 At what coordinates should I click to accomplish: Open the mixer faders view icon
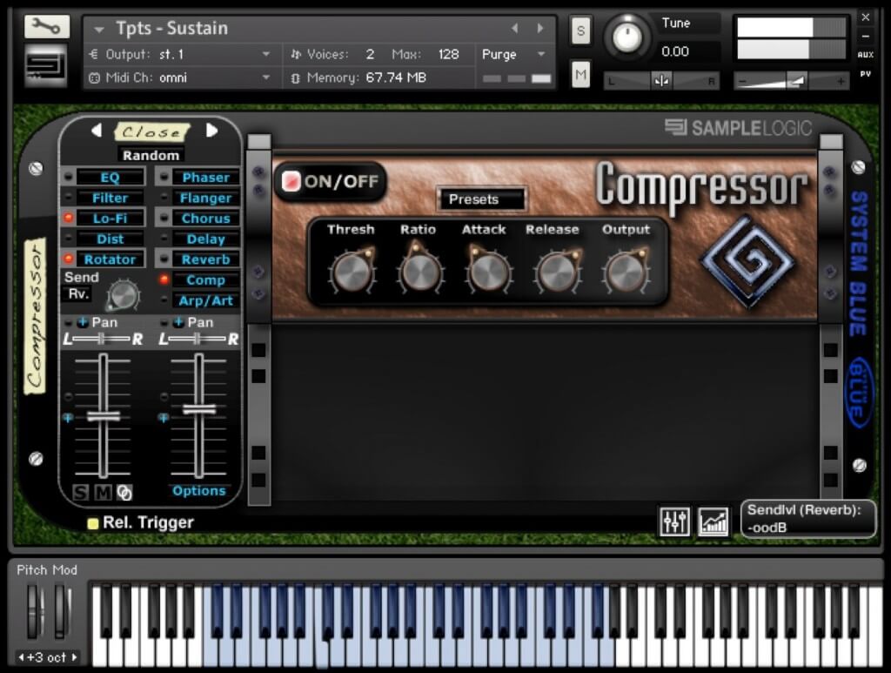pyautogui.click(x=675, y=522)
